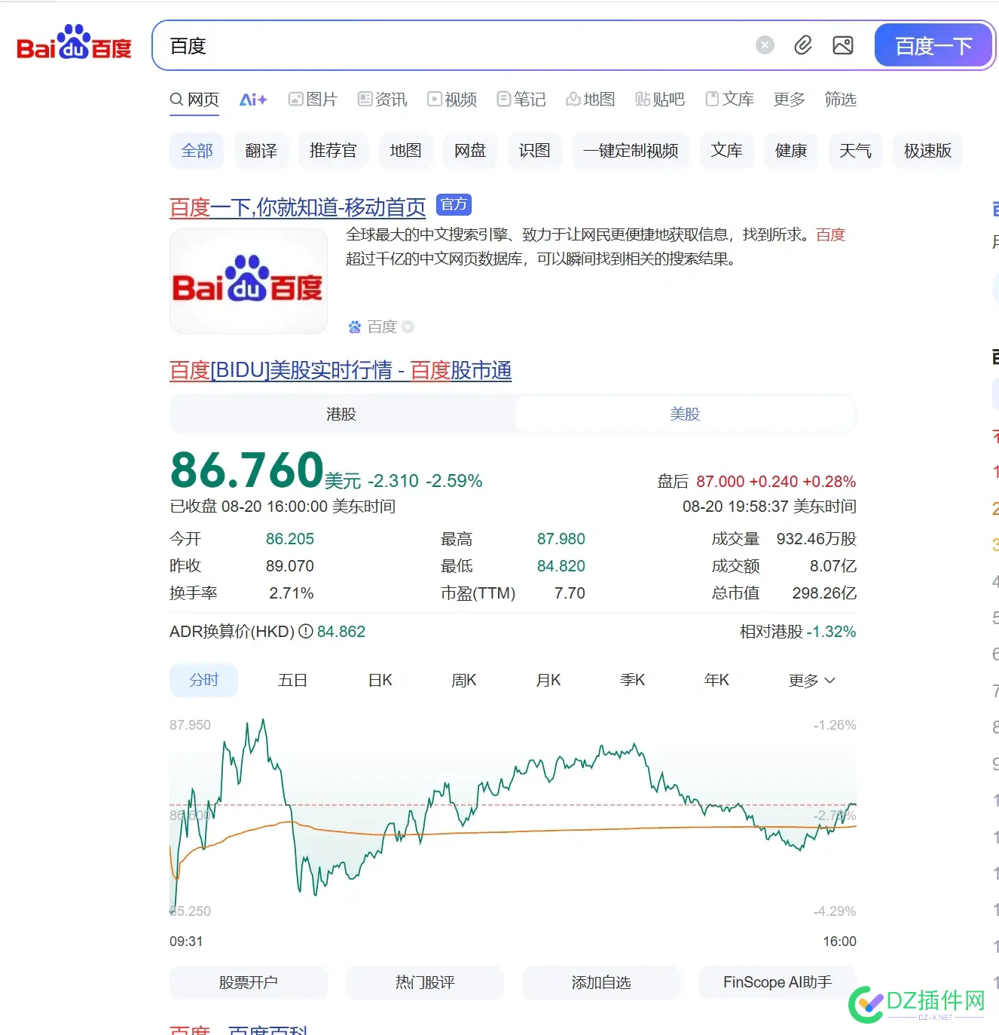Click the 相对港股 -1.32% text

(x=798, y=632)
